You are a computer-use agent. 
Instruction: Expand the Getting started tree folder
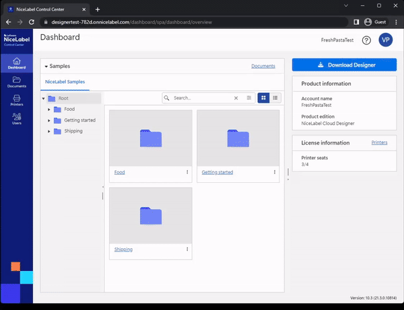coord(49,120)
